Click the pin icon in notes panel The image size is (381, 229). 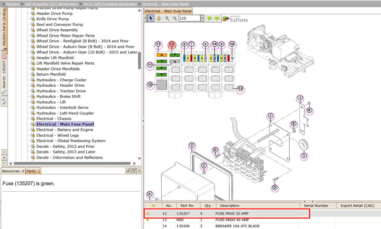pyautogui.click(x=128, y=171)
